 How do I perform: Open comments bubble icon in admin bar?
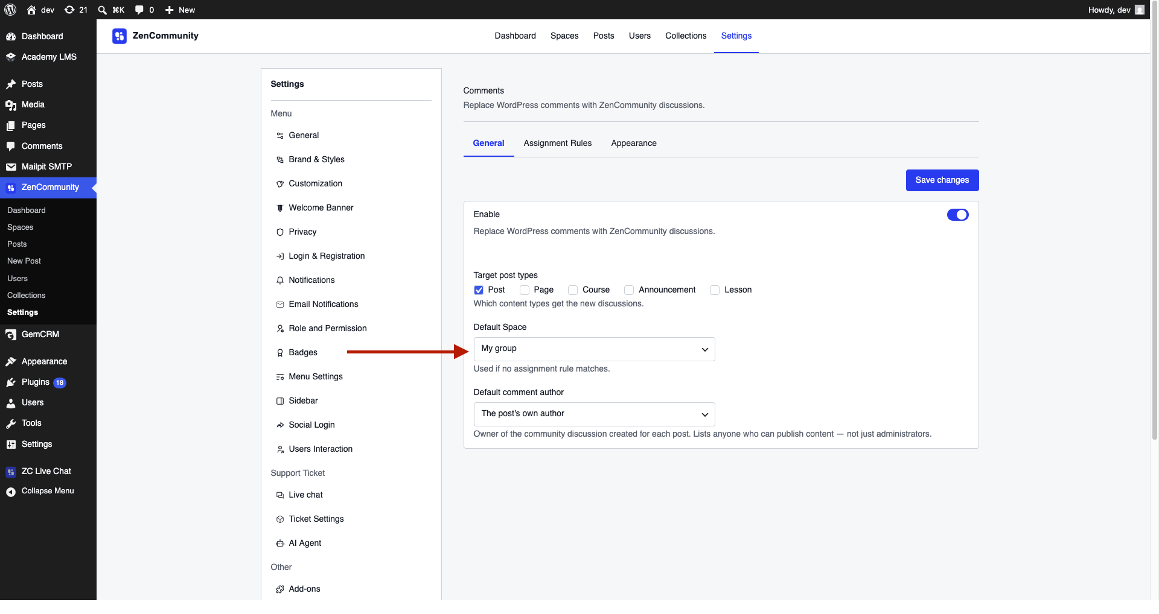pos(139,10)
